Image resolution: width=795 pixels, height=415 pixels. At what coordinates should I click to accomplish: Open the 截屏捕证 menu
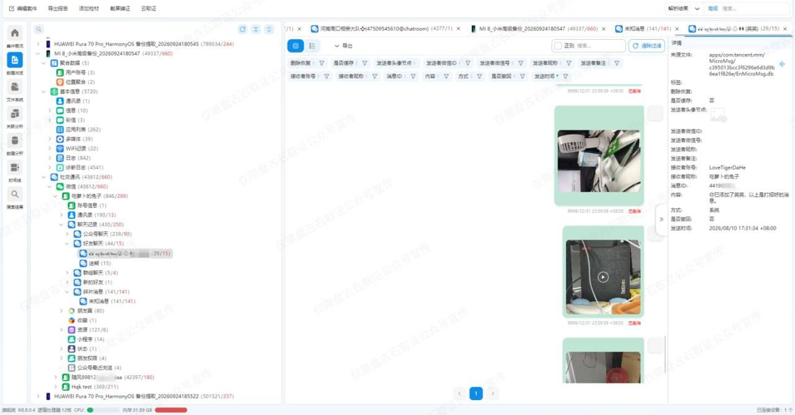[x=120, y=9]
